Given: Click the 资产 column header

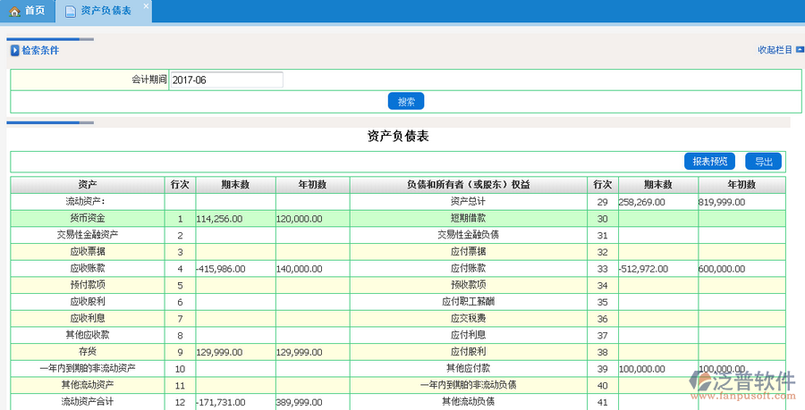Looking at the screenshot, I should 88,185.
